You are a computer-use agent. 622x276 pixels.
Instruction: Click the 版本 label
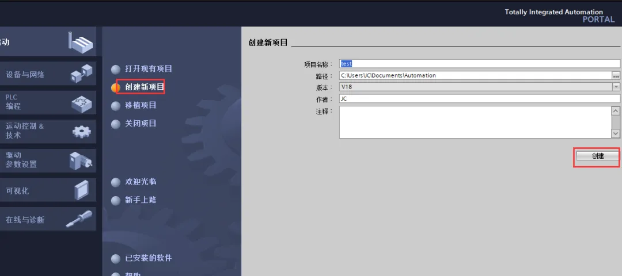(324, 87)
